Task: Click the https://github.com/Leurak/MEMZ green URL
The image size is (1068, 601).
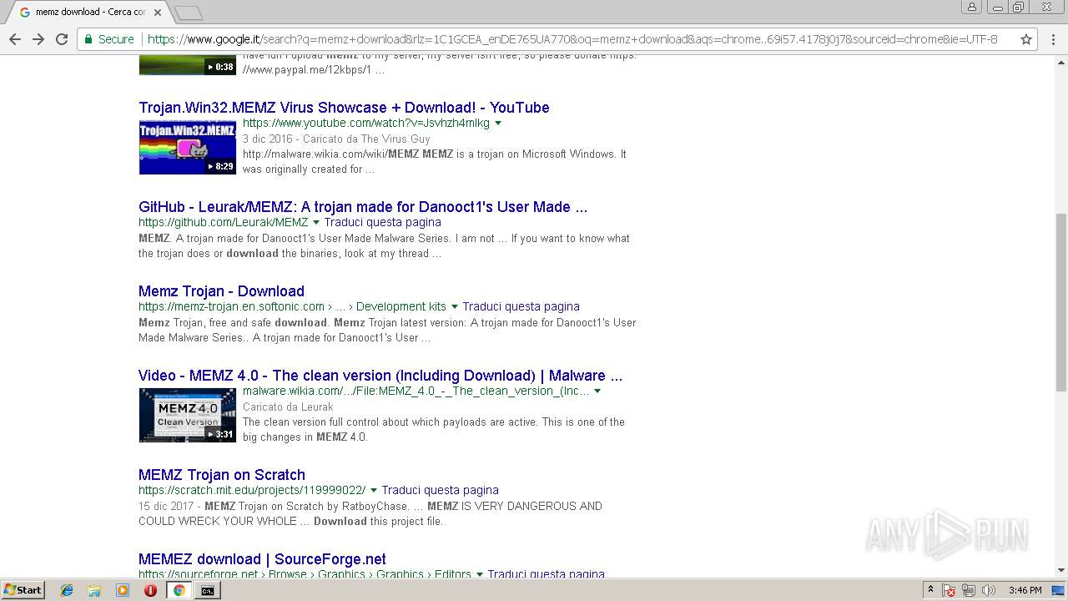Action: click(223, 223)
